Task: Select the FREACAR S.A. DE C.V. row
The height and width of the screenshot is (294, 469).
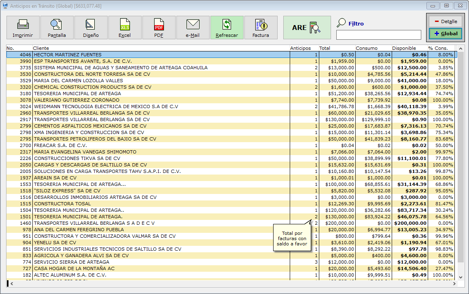Action: [60, 145]
